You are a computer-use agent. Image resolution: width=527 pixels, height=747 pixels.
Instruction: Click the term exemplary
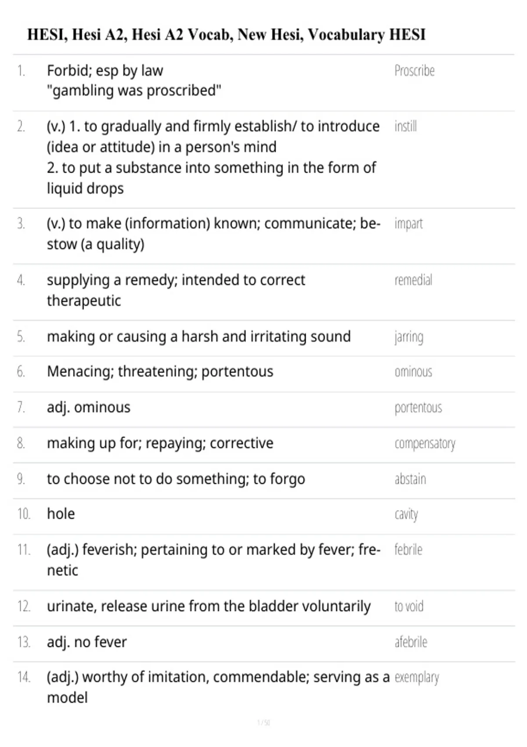(417, 678)
